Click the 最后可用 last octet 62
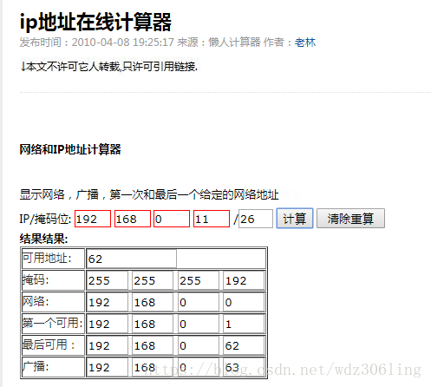The image size is (431, 387). [244, 345]
